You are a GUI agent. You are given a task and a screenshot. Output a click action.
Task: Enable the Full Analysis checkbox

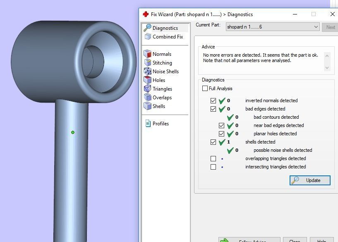tap(205, 89)
